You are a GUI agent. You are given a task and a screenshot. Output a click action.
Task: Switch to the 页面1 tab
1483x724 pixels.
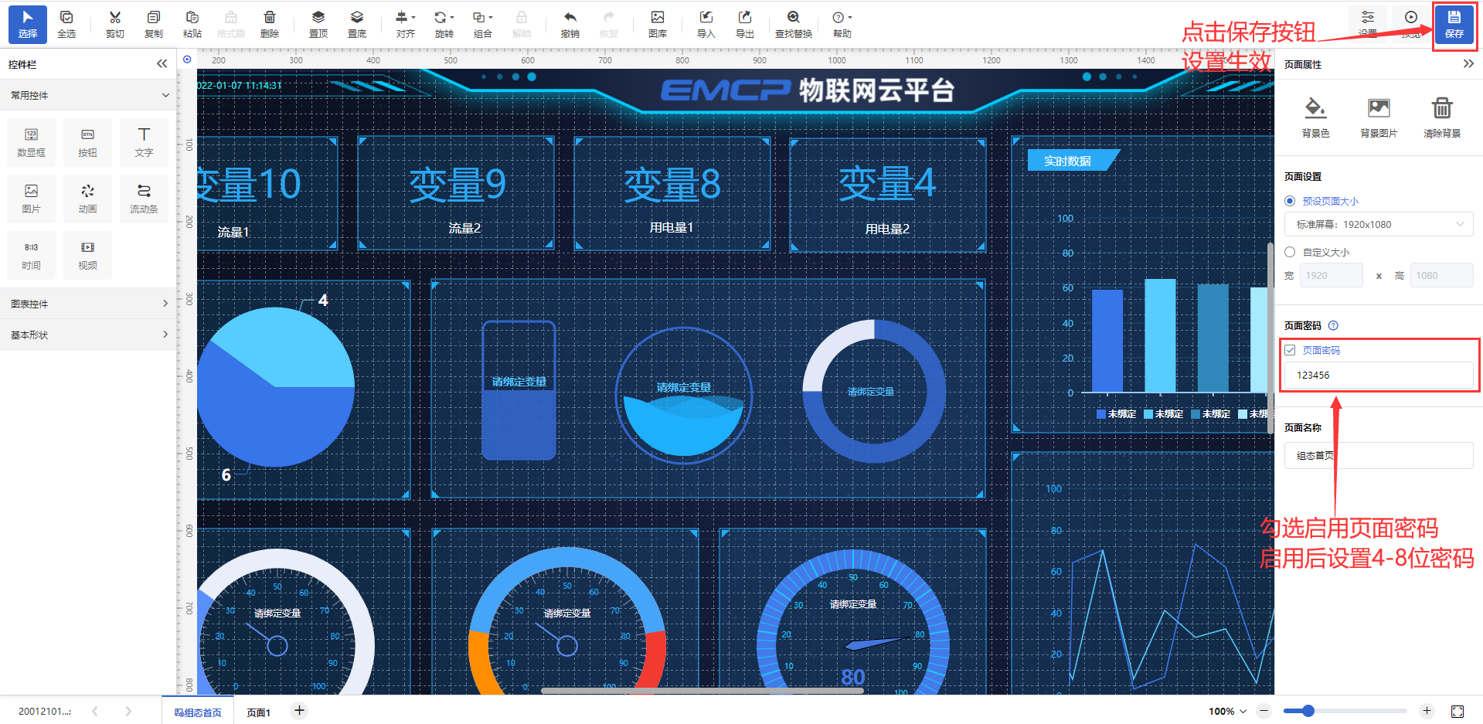258,712
